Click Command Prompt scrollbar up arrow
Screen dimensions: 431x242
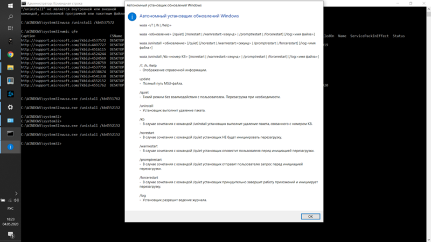428,9
